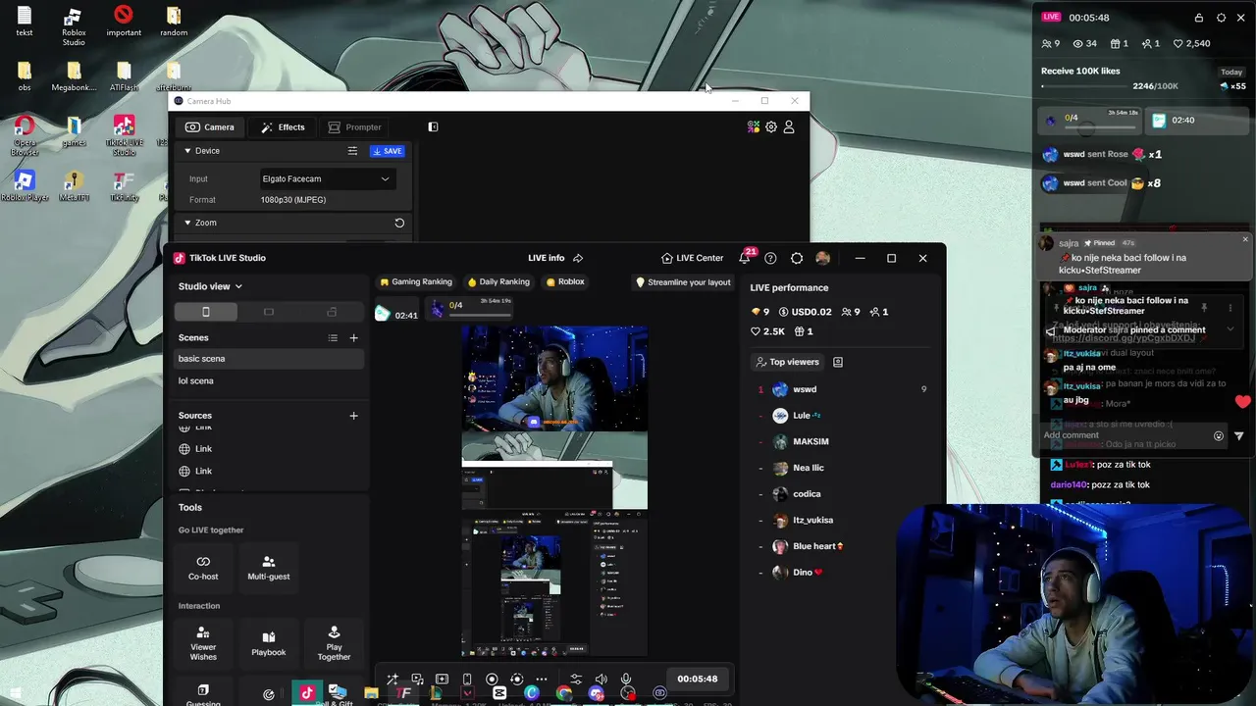Open LIVE Center
This screenshot has width=1256, height=706.
(693, 258)
